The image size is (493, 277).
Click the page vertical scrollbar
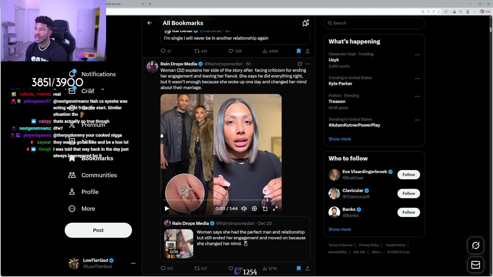coord(491,29)
